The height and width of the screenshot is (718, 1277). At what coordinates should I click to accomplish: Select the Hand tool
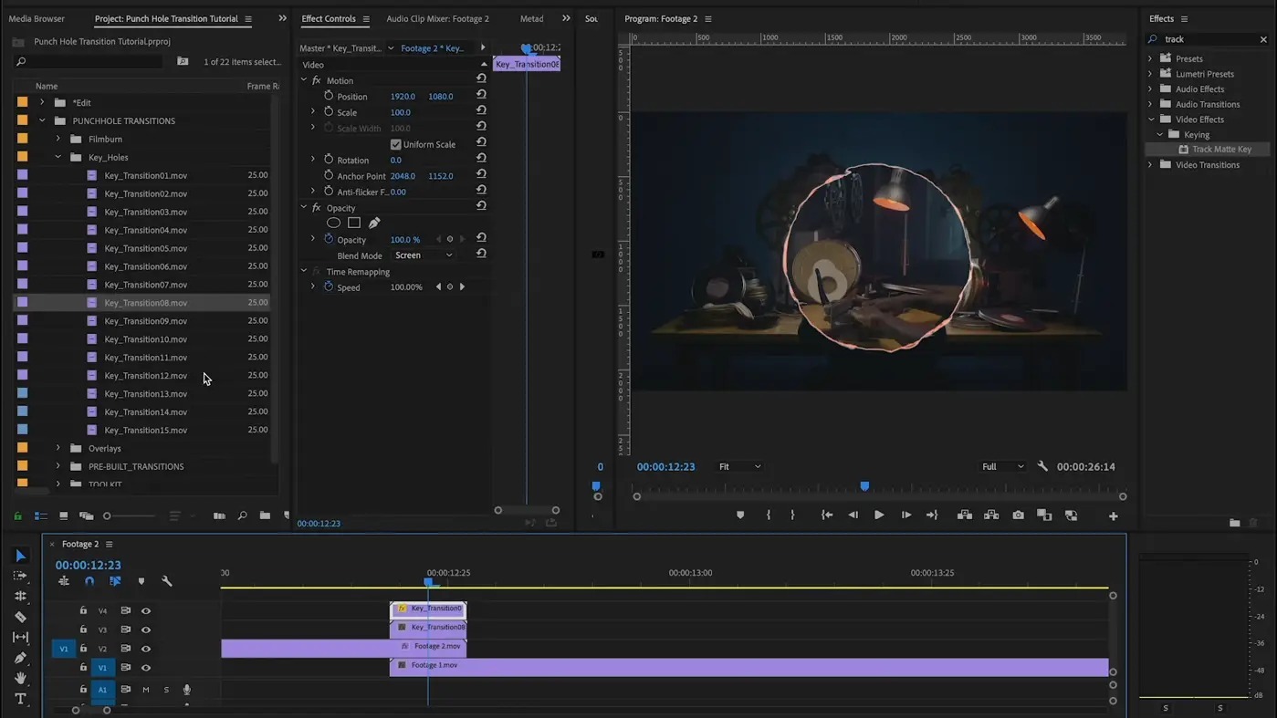20,678
